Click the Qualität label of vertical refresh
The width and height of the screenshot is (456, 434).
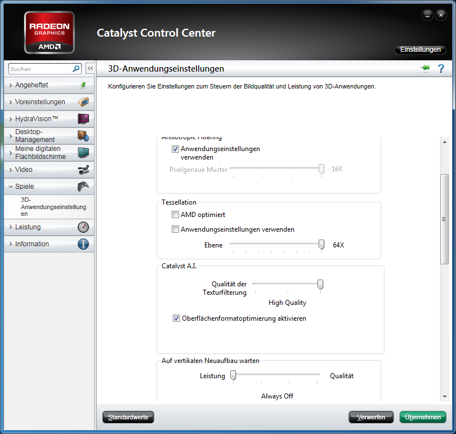[x=342, y=376]
